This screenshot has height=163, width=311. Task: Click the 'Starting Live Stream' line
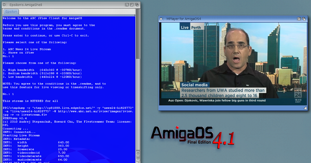(21, 136)
